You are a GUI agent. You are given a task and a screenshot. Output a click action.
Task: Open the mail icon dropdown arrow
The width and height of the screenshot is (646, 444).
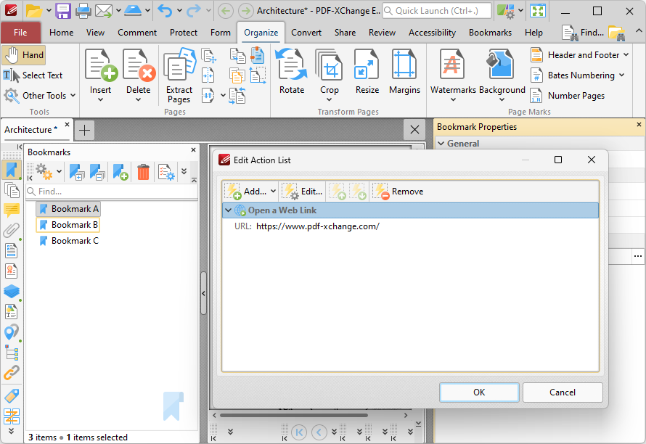pos(118,11)
